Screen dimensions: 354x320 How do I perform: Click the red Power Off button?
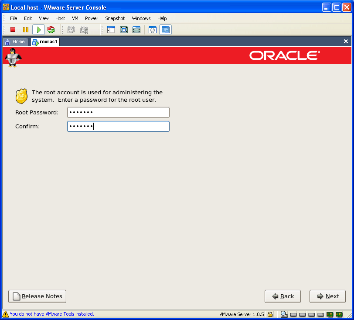(x=13, y=30)
